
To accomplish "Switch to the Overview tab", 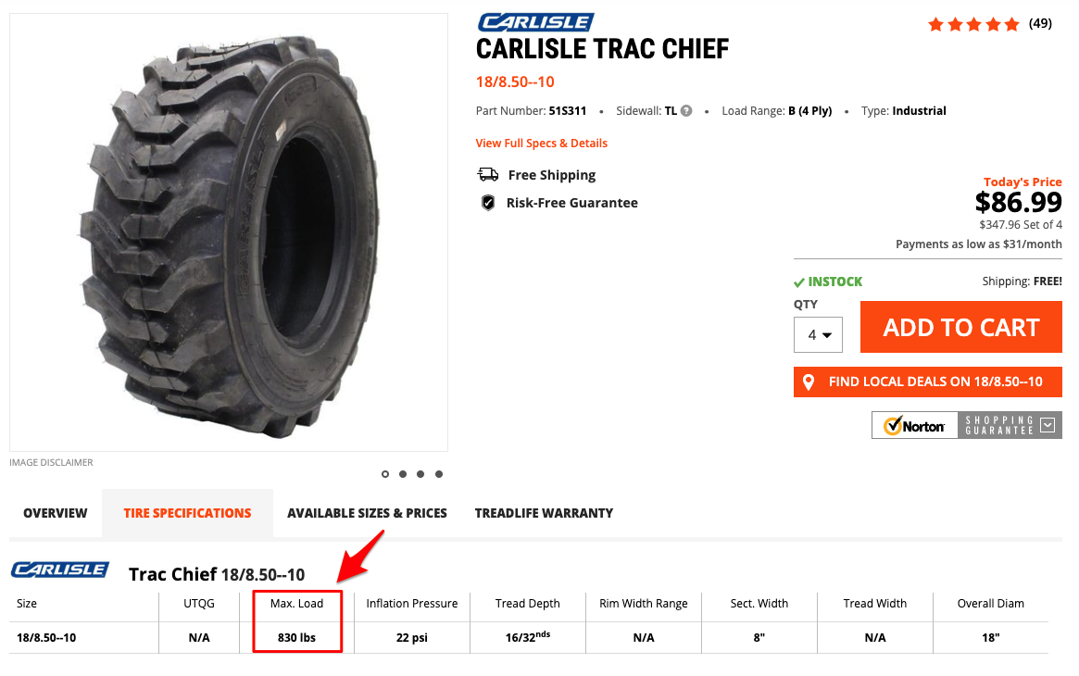I will tap(56, 513).
